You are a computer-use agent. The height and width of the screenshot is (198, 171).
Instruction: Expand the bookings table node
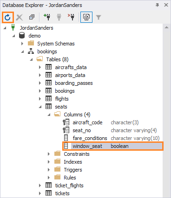click(x=40, y=91)
